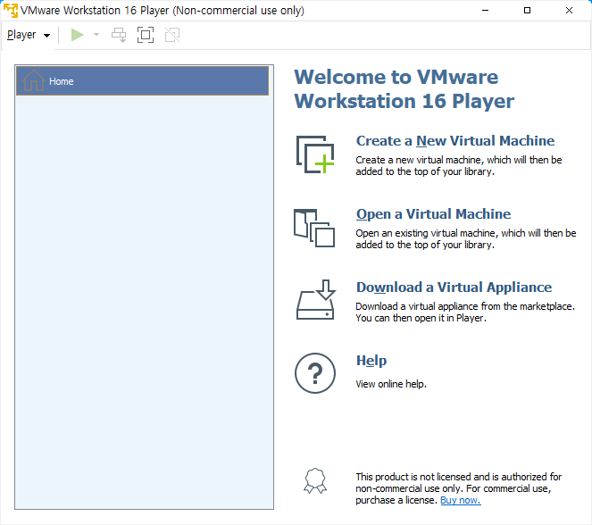Click the new virtual machine plus icon

315,154
